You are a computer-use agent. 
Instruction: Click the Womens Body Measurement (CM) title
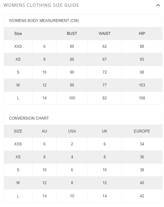click(44, 21)
